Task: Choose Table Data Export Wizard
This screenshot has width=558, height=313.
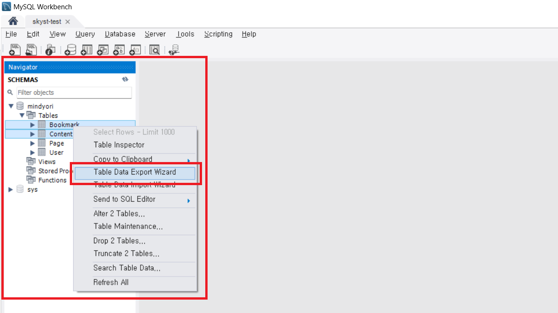Action: pos(135,172)
